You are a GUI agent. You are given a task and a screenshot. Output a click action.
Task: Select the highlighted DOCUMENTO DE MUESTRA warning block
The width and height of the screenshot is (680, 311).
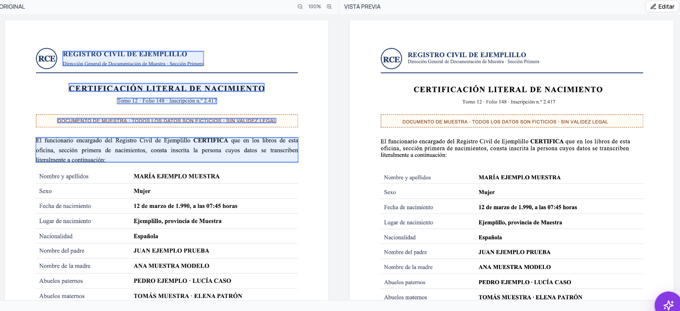click(167, 121)
